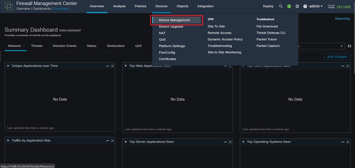Select Troubleshooting under VPN
Screen dimensions: 355x168
pos(219,46)
